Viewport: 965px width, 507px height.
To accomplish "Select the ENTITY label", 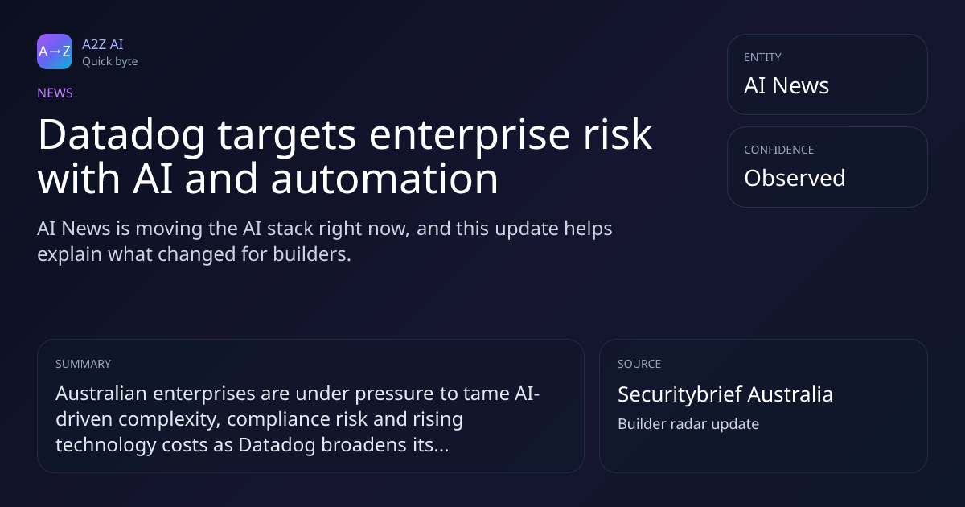I will tap(762, 57).
